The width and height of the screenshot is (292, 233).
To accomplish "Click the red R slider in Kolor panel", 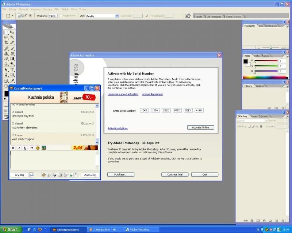I will click(266, 60).
